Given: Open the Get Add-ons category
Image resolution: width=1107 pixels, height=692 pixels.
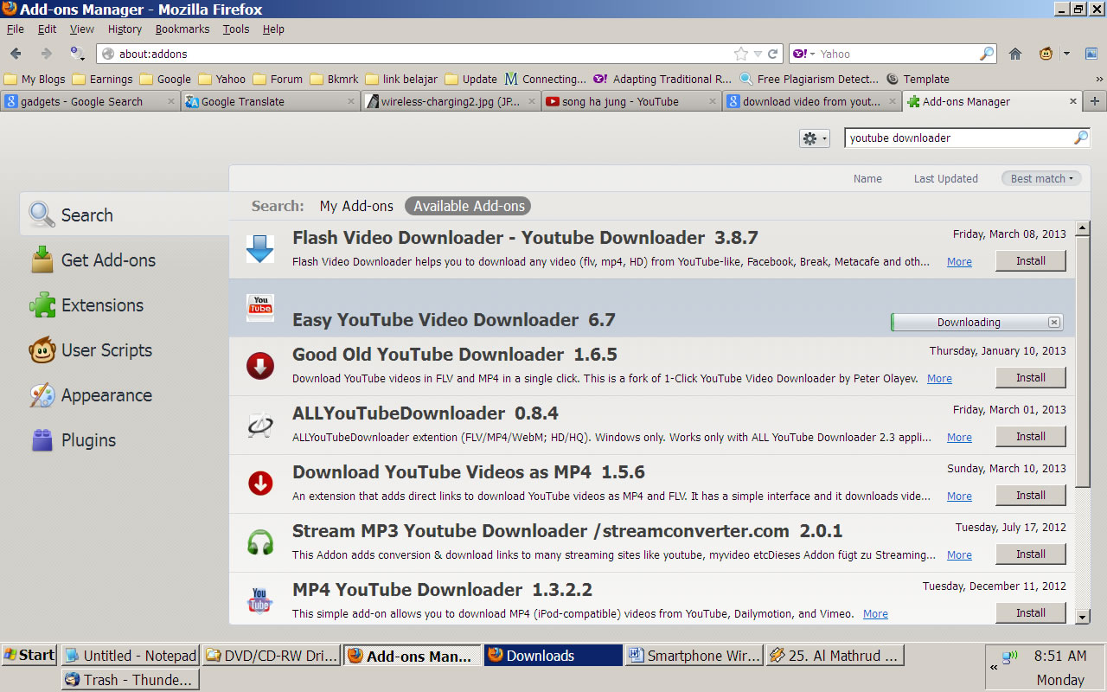Looking at the screenshot, I should coord(124,259).
